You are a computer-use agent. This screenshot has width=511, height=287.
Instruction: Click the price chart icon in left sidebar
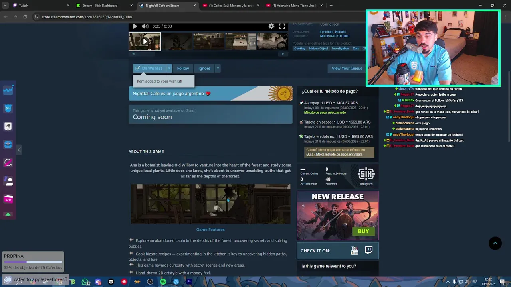(8, 90)
